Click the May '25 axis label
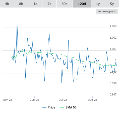This screenshot has height=114, width=119. pyautogui.click(x=7, y=100)
